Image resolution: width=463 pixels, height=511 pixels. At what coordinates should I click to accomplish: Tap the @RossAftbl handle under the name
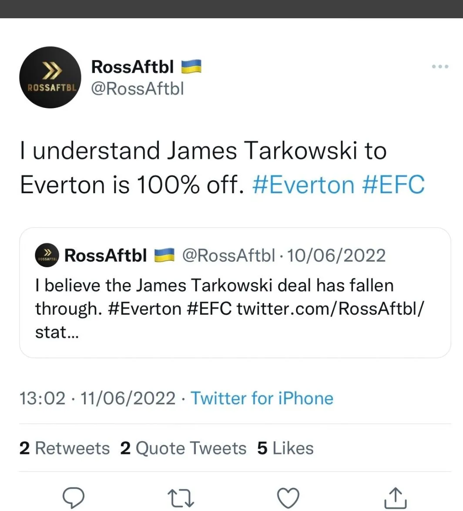pos(138,88)
